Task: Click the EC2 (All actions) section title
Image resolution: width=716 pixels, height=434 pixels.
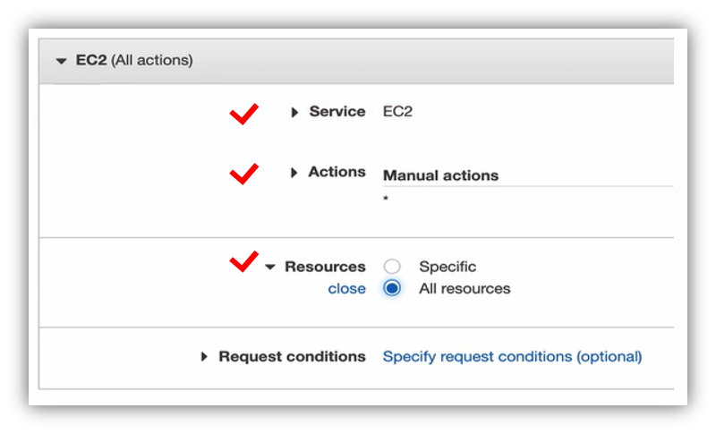Action: 134,61
